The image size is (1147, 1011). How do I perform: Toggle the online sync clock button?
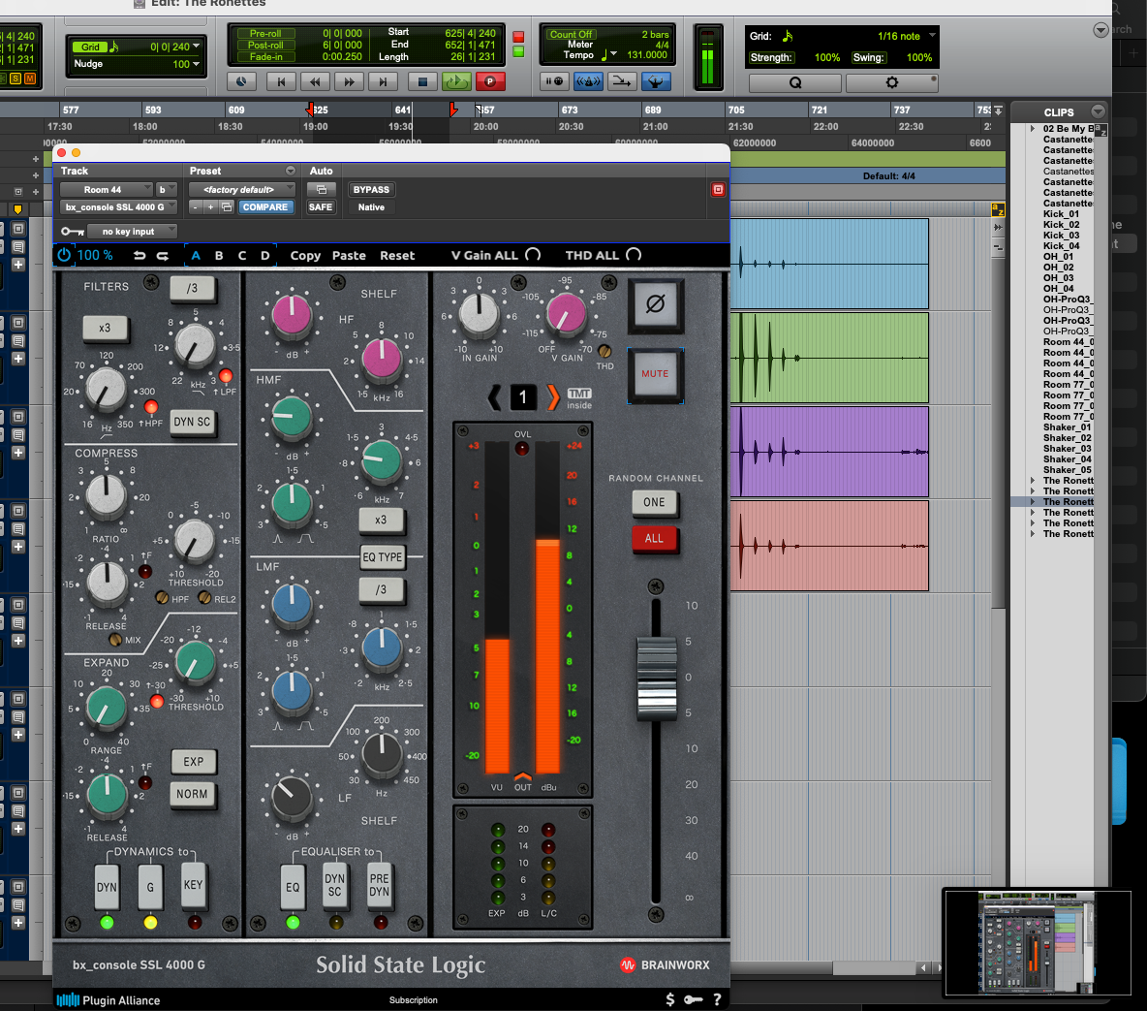point(241,82)
